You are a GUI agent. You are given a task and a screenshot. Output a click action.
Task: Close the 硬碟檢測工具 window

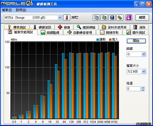[x=149, y=4]
